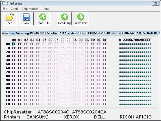Click the ASCII text on row 00
Screen dimensions: 161x121
(135, 44)
